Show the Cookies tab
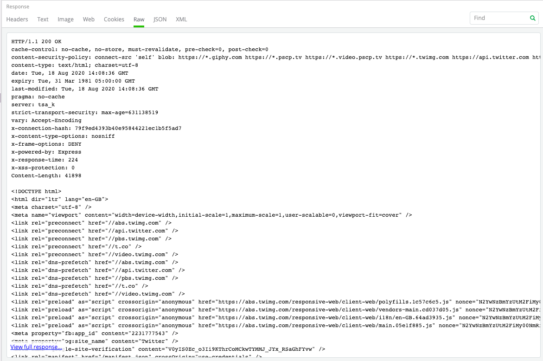The height and width of the screenshot is (361, 543). (114, 19)
